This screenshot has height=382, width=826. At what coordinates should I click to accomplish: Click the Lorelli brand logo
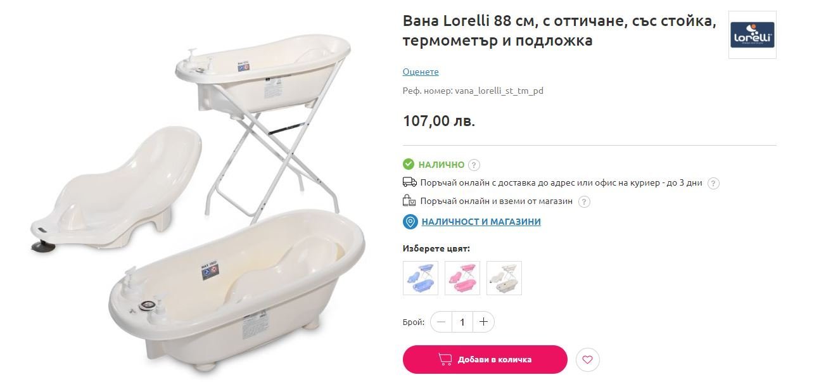click(752, 35)
